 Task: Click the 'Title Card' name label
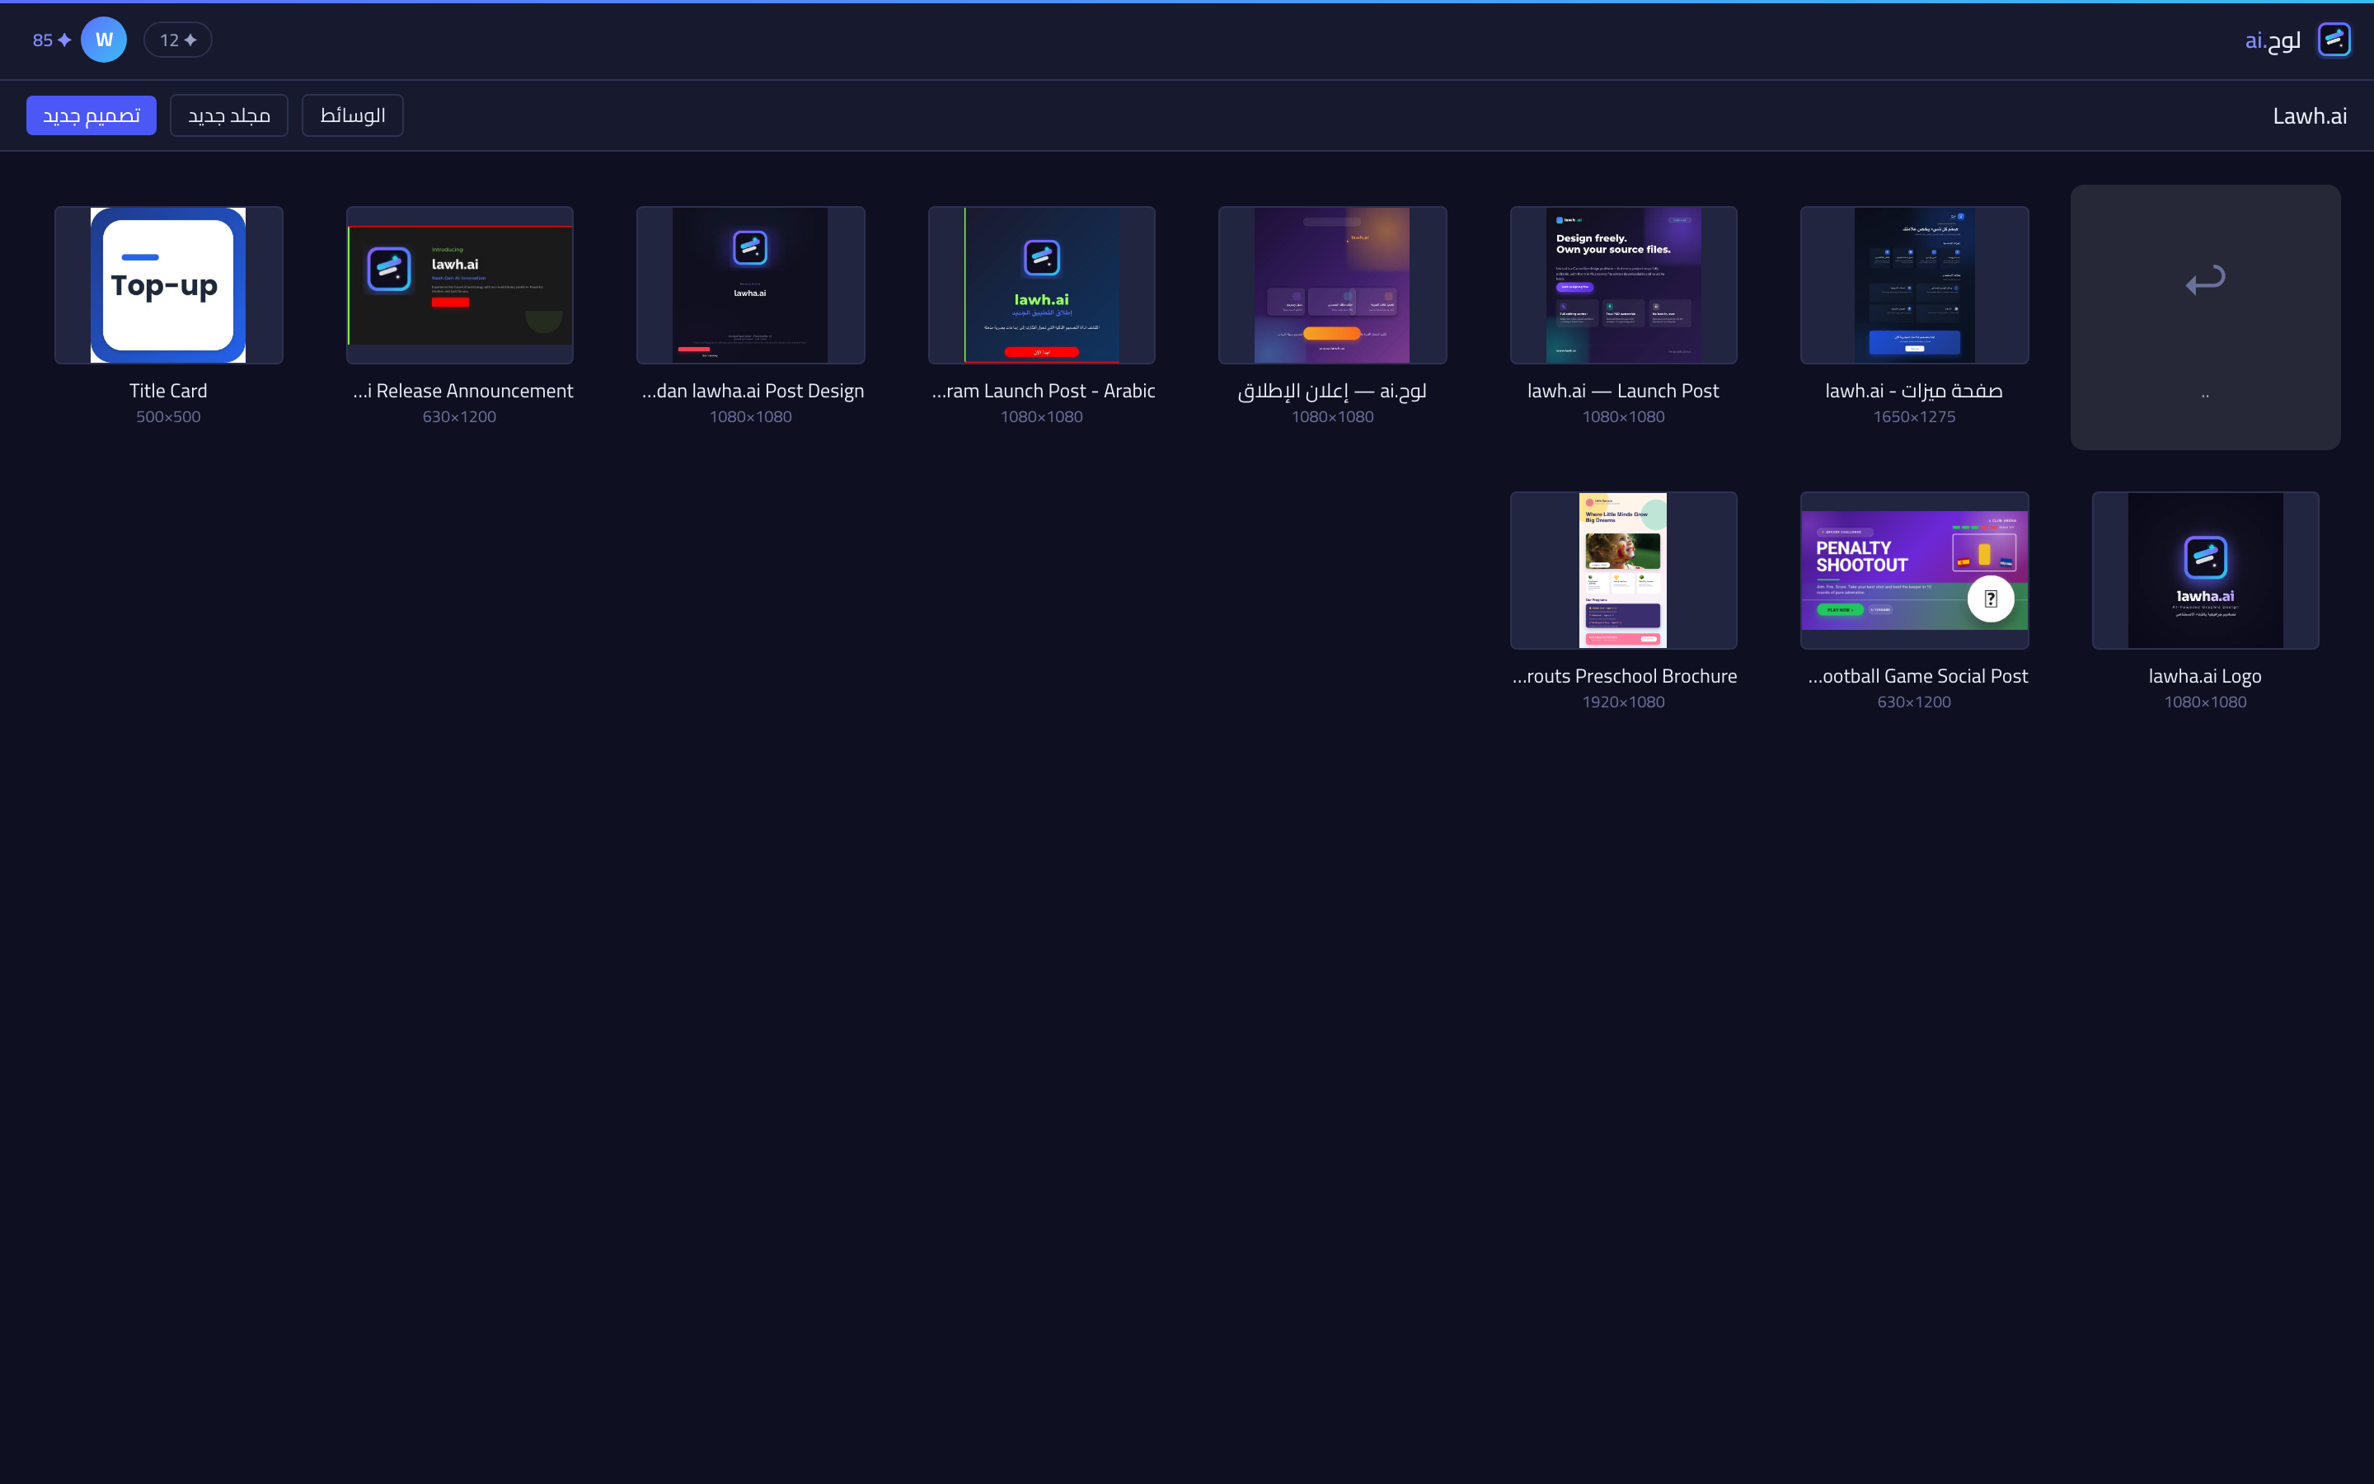(169, 391)
